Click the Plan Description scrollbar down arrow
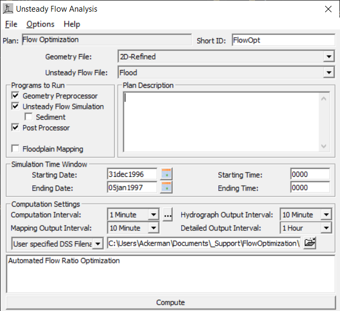 (x=324, y=147)
